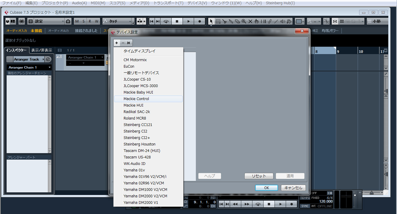Toggle the Snap on/off button
The width and height of the screenshot is (397, 214).
(x=335, y=21)
